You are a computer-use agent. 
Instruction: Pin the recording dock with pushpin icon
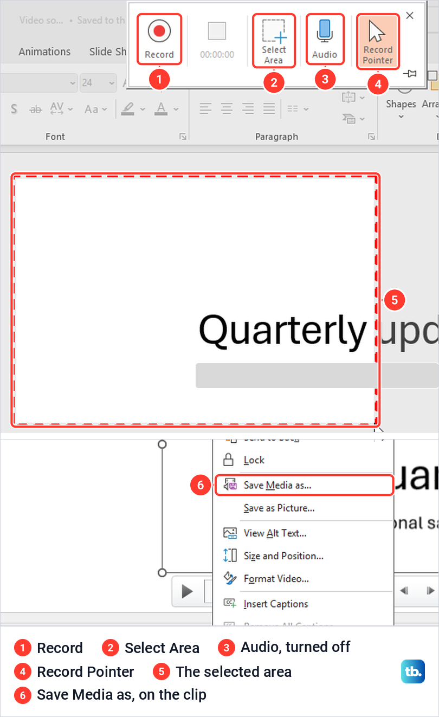[410, 73]
